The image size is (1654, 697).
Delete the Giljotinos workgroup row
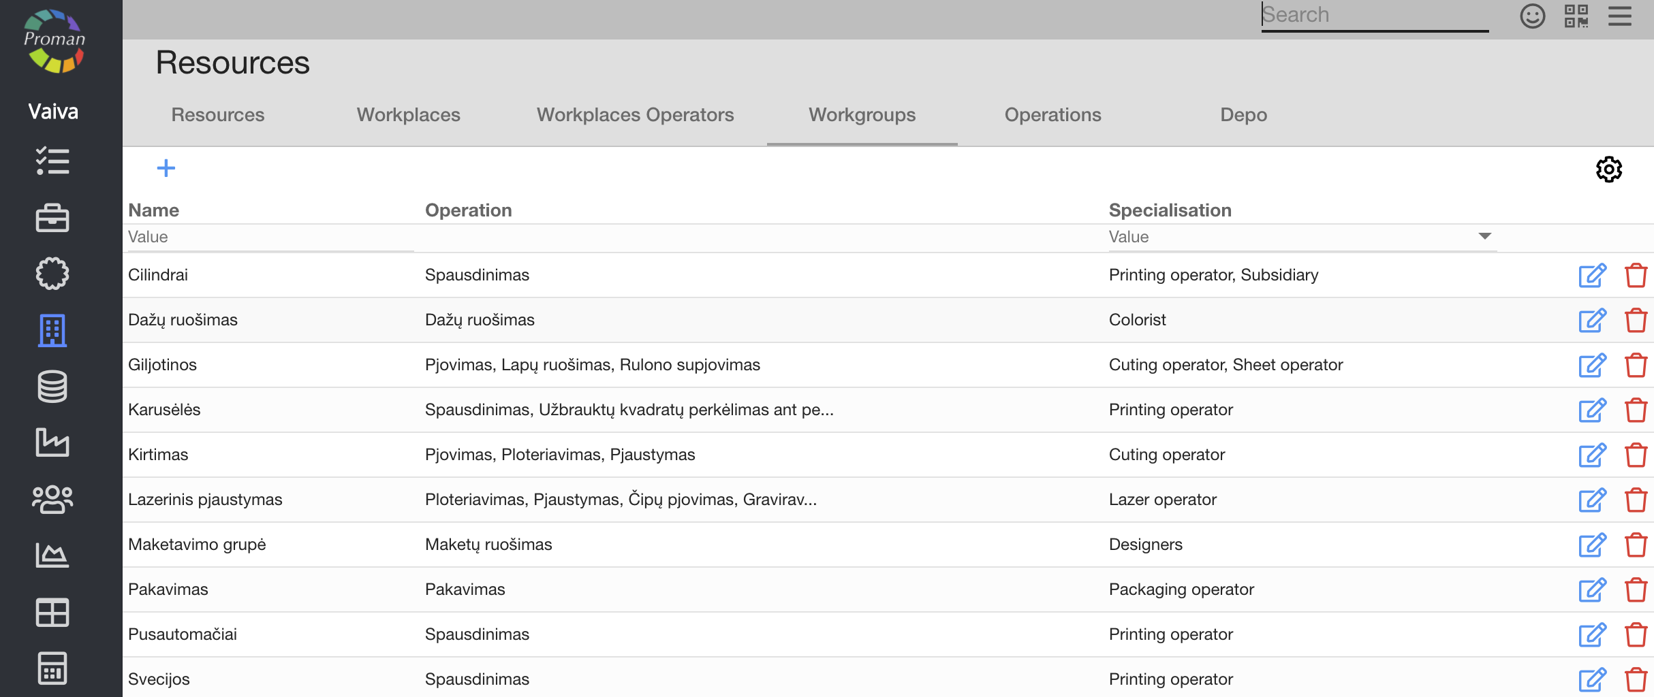tap(1636, 366)
